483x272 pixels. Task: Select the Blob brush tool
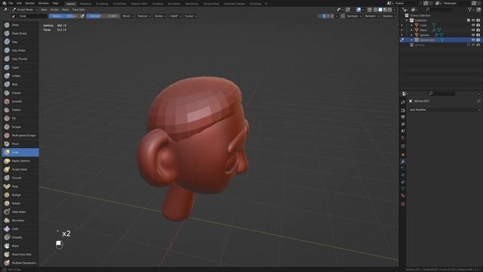[20, 85]
